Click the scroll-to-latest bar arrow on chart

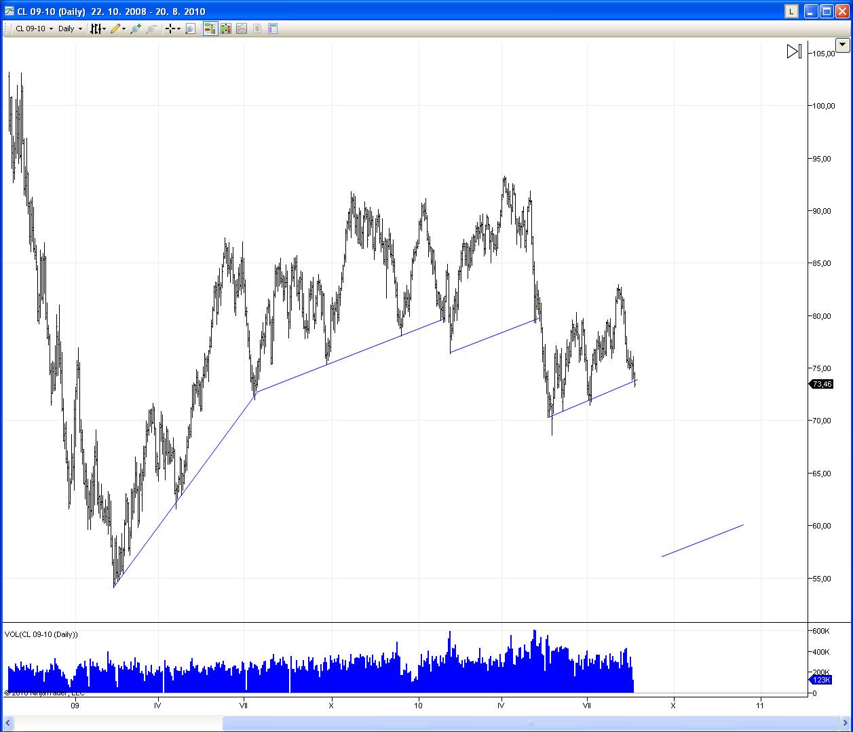tap(794, 52)
